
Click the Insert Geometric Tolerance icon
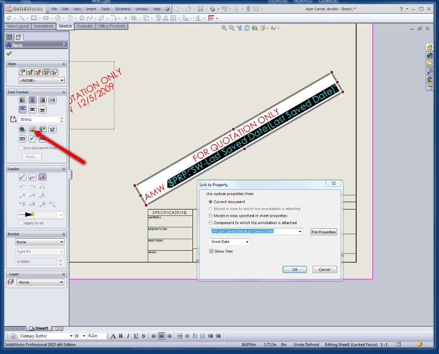[22, 139]
